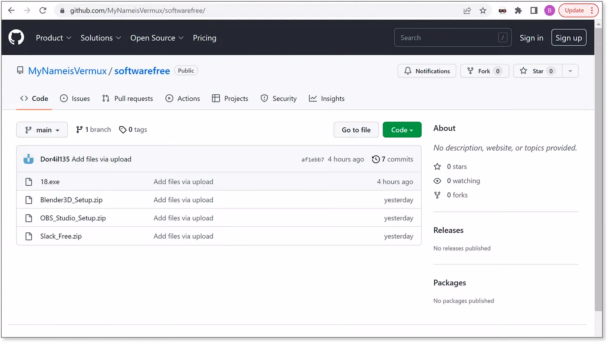
Task: Click the Dor4il135 avatar icon
Action: pyautogui.click(x=29, y=159)
